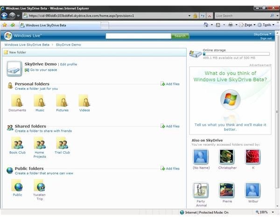Viewport: 280px width, 217px height.
Task: Click the Sign out link
Action: point(266,38)
